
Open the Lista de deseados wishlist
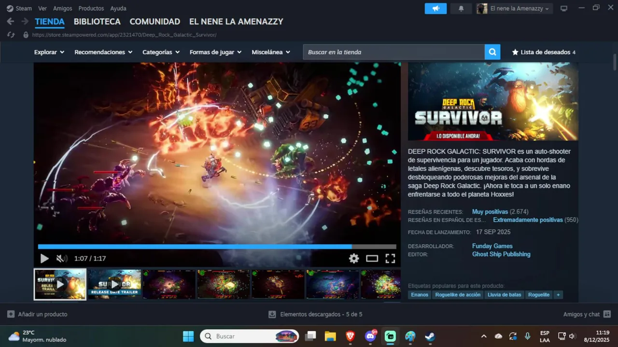[x=544, y=52]
